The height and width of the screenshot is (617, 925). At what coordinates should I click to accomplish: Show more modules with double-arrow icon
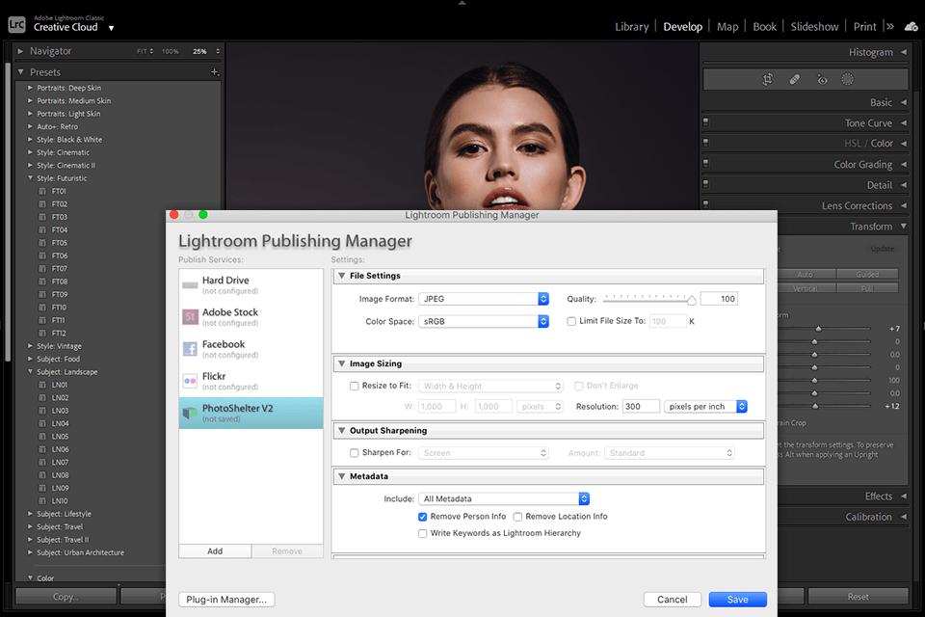(x=890, y=27)
